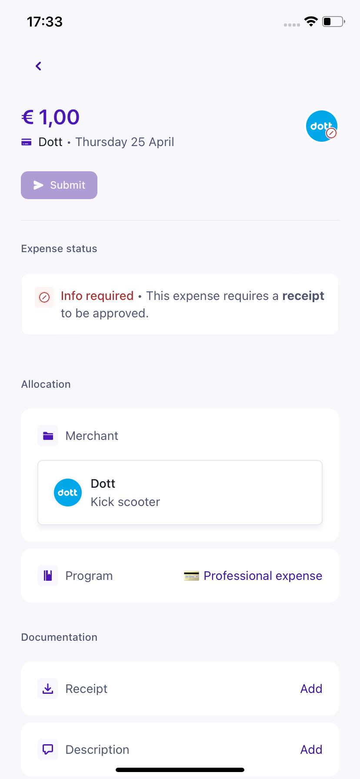Viewport: 360px width, 779px height.
Task: Tap the Description speech bubble icon
Action: point(48,749)
